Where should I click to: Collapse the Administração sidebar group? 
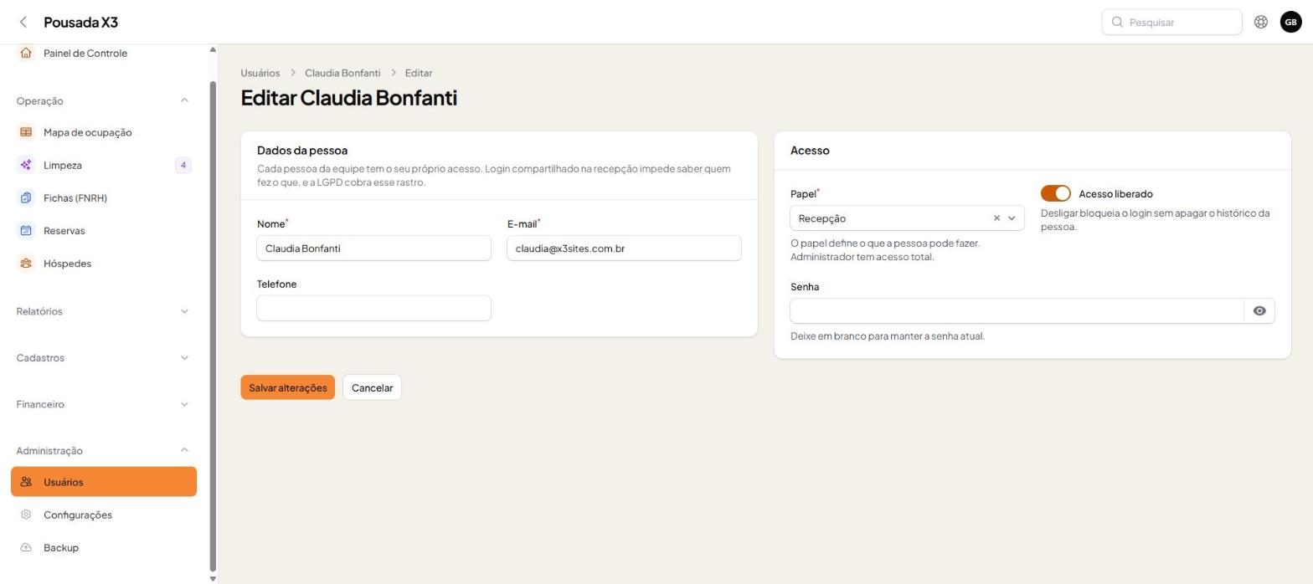click(x=104, y=450)
